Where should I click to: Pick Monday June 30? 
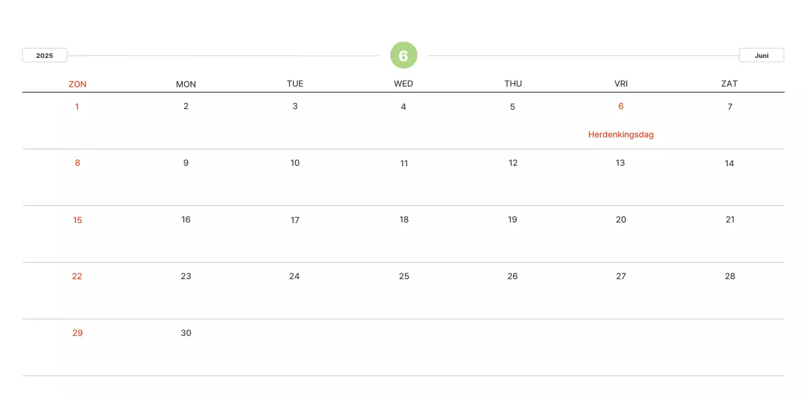186,333
